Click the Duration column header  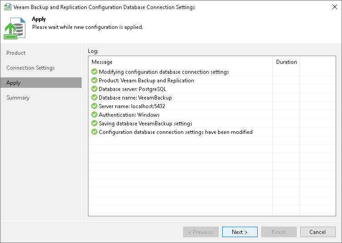pos(286,62)
